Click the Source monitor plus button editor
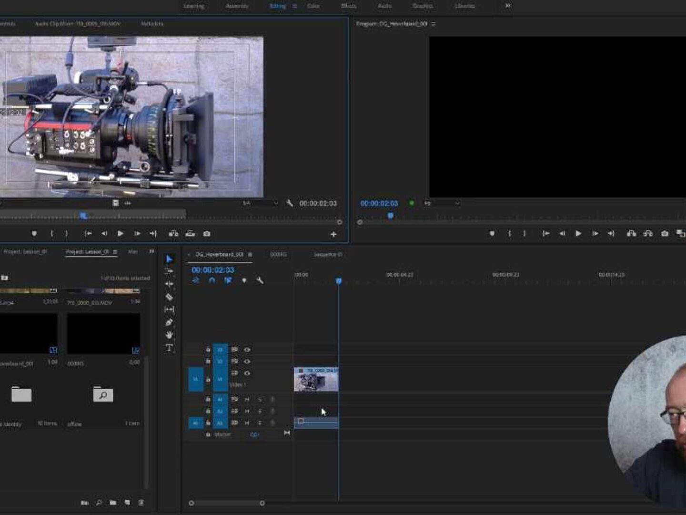 [x=333, y=234]
